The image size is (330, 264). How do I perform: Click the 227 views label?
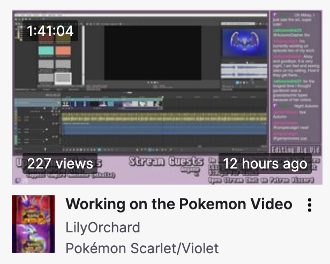click(x=60, y=164)
